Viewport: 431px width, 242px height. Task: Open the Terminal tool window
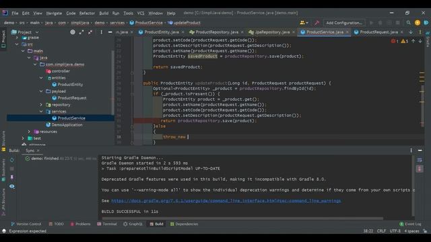(107, 224)
